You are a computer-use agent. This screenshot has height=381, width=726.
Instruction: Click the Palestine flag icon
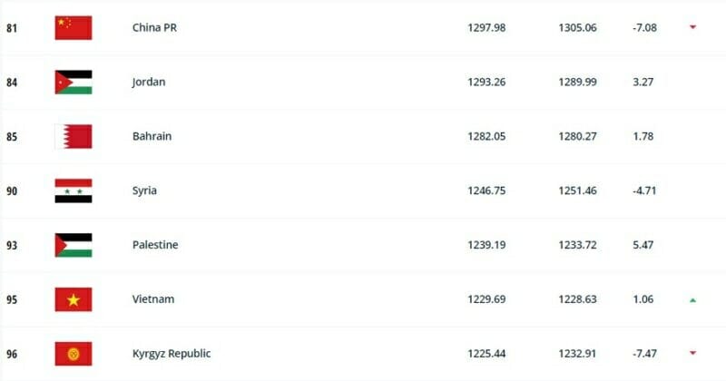[74, 245]
